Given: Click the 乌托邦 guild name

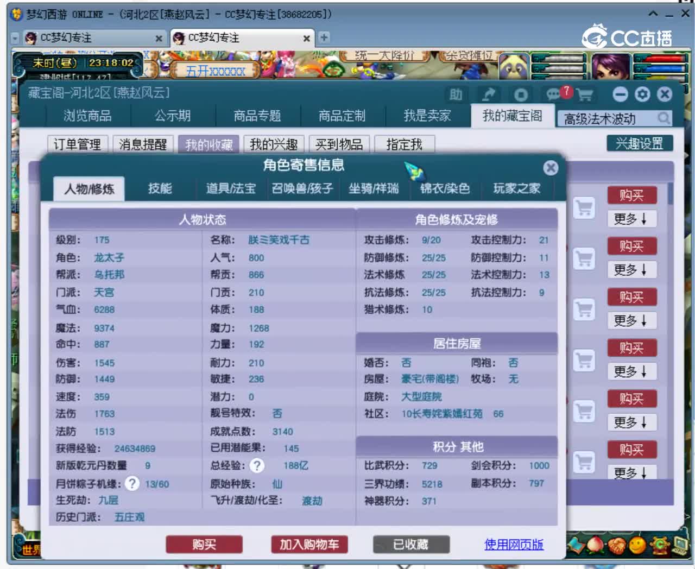Looking at the screenshot, I should 109,275.
